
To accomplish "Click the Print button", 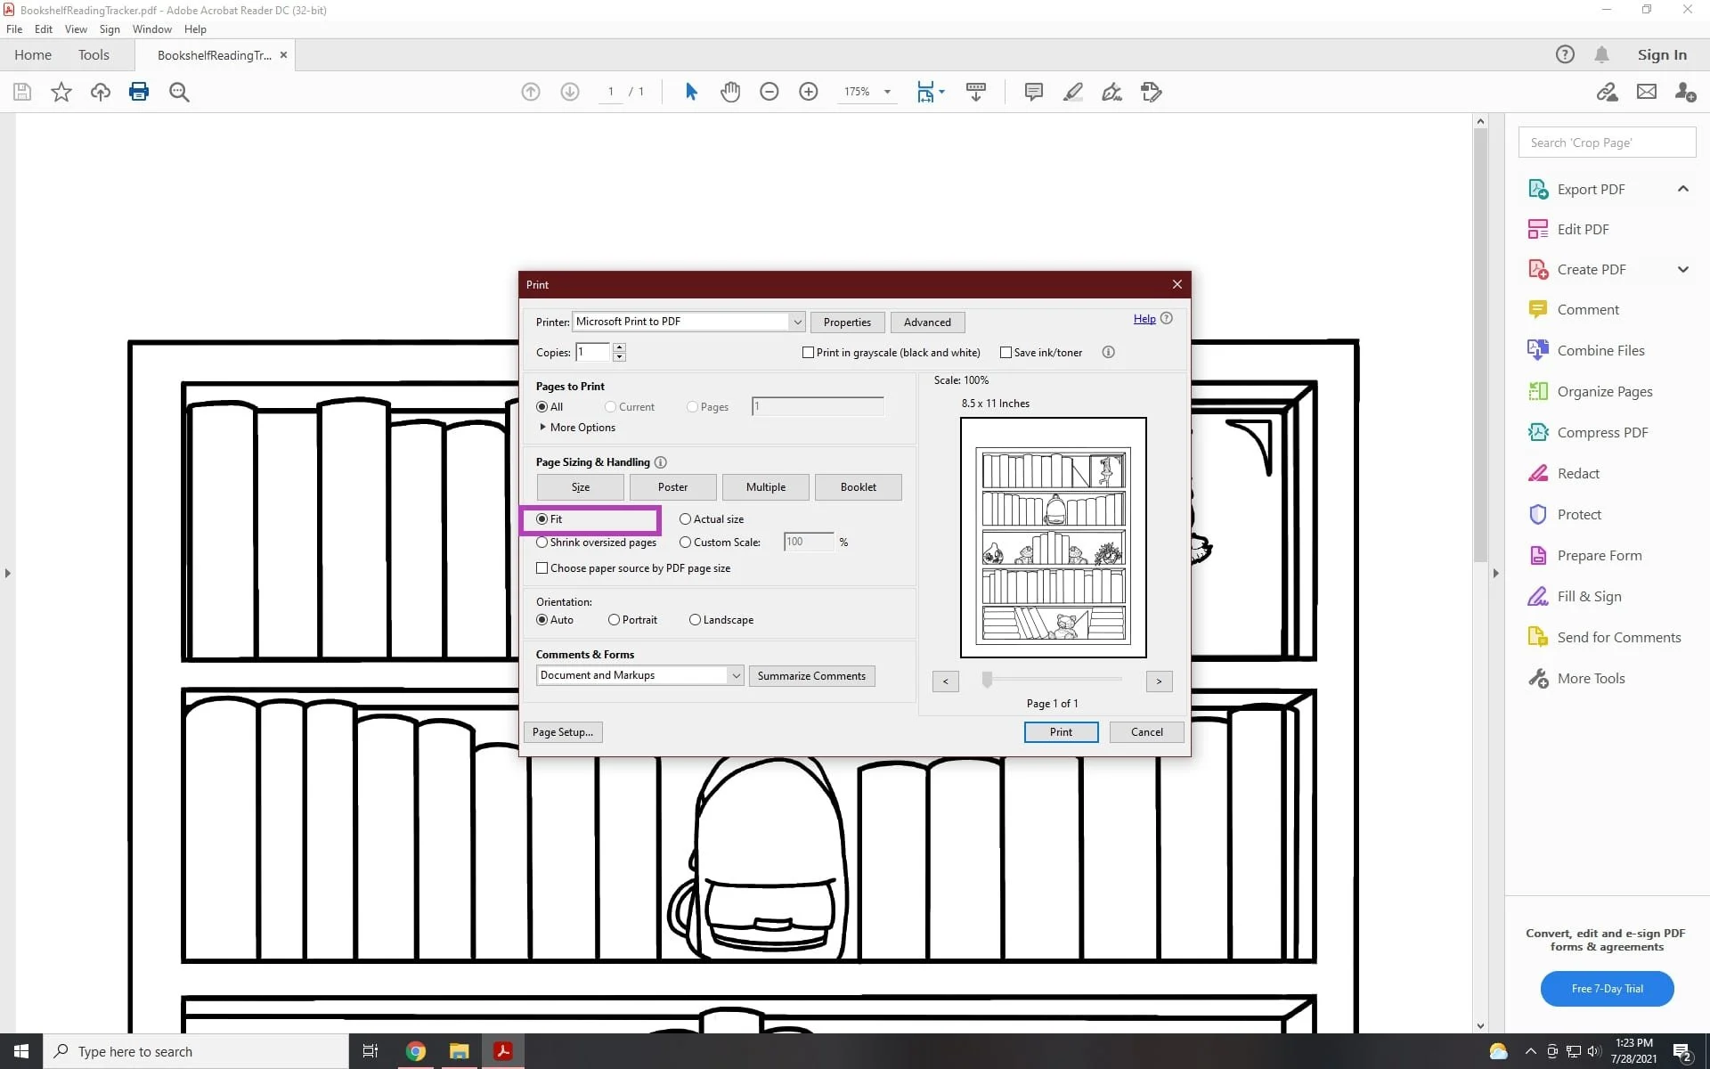I will (x=1061, y=731).
